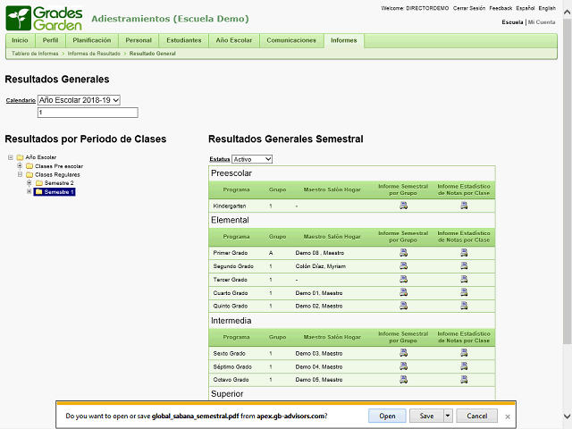This screenshot has width=572, height=429.
Task: Open Tercer Grado semestral group report icon
Action: point(403,279)
